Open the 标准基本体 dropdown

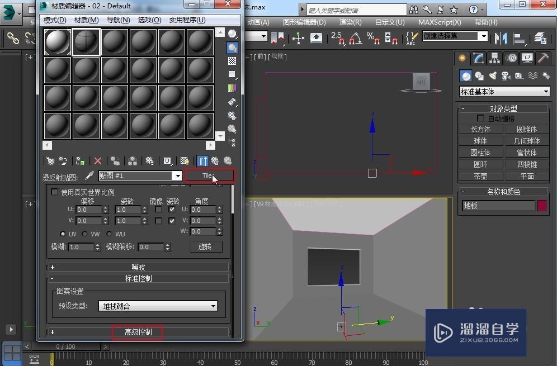point(504,92)
